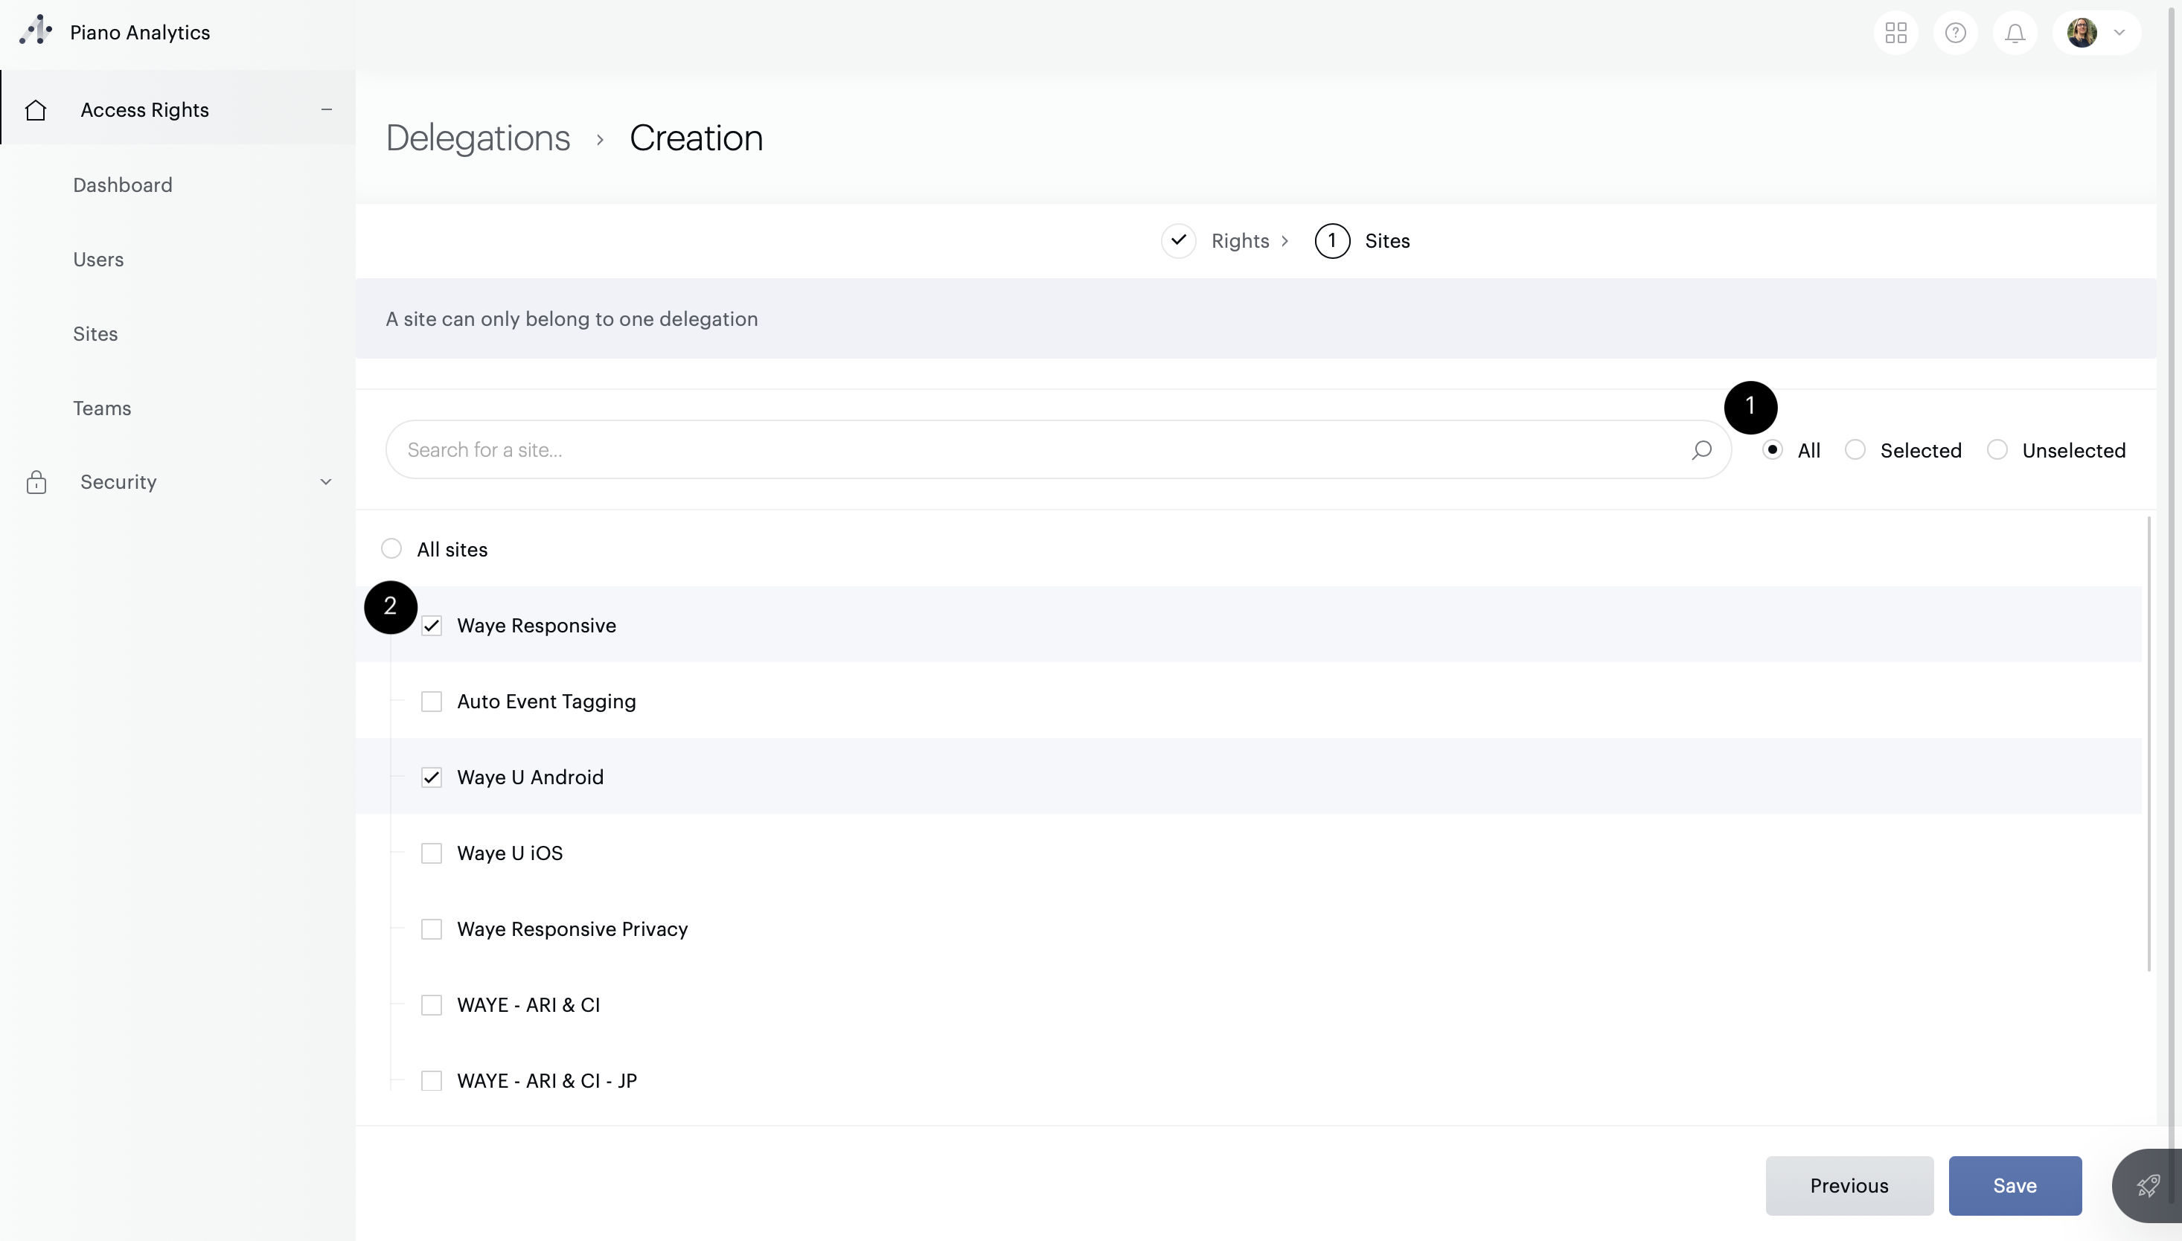Expand the Security menu chevron
The width and height of the screenshot is (2182, 1241).
(326, 482)
